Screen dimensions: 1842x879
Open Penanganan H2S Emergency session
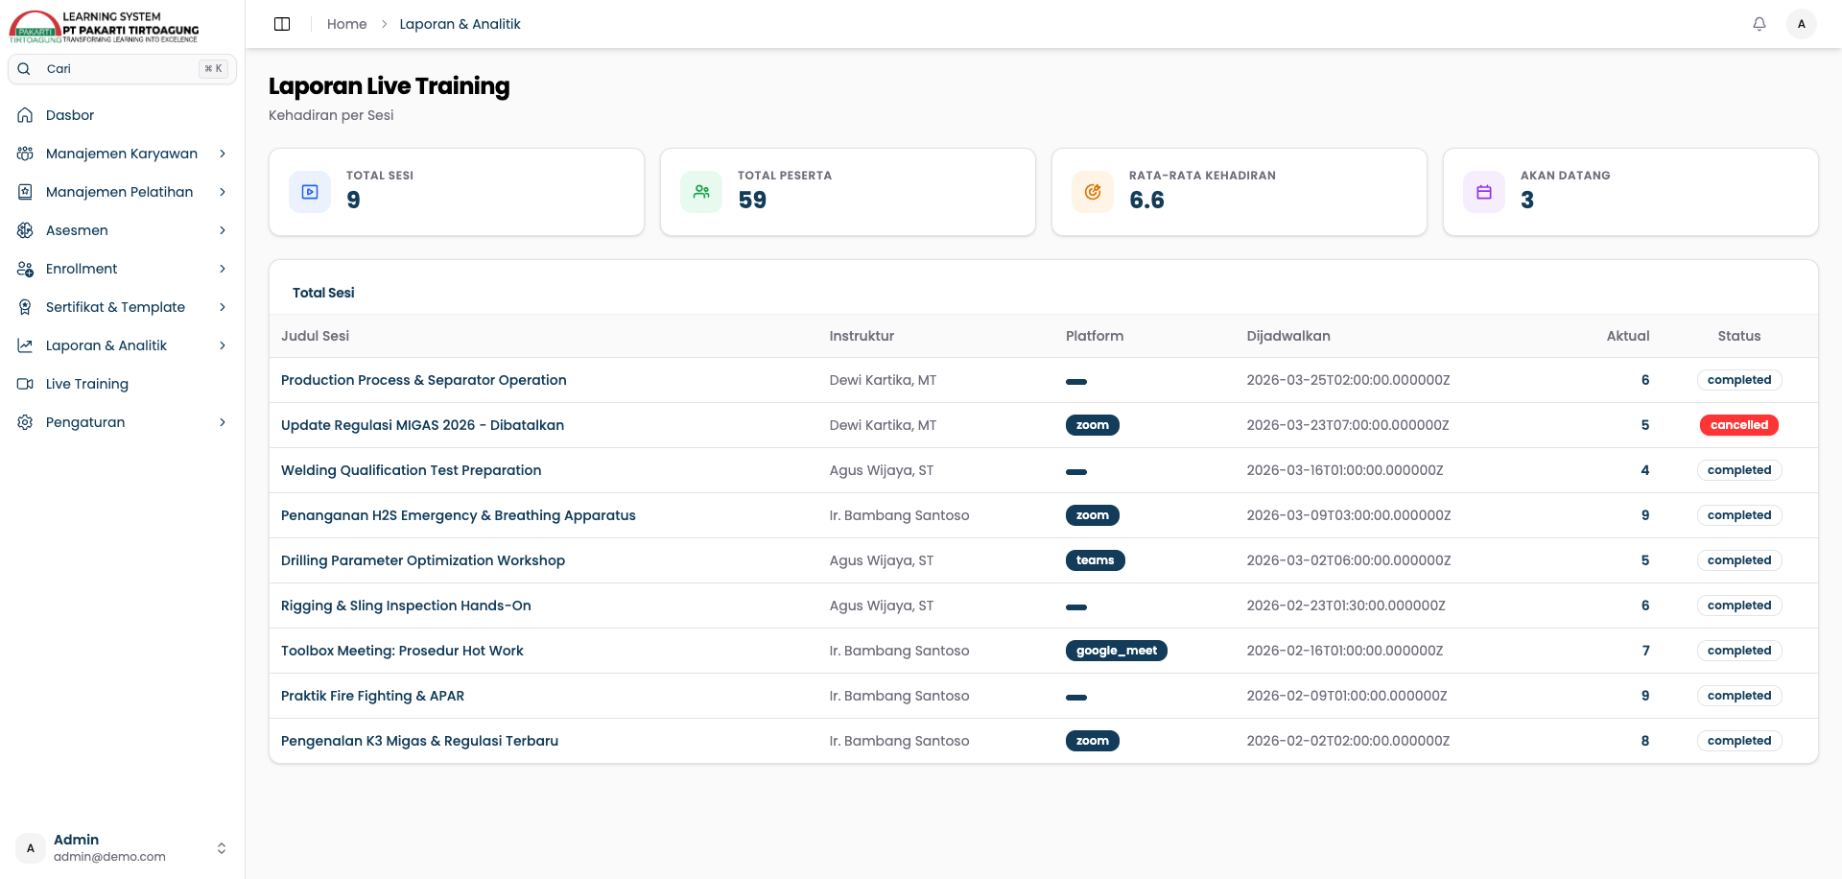coord(458,515)
